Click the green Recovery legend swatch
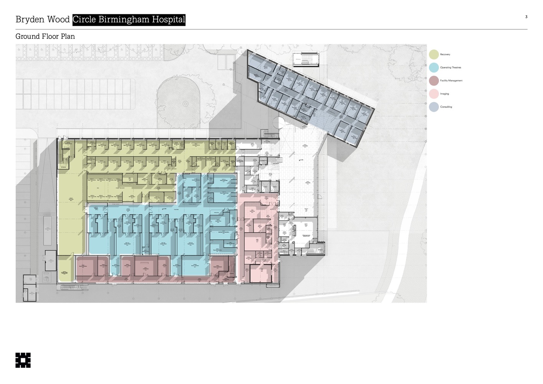 [x=434, y=55]
